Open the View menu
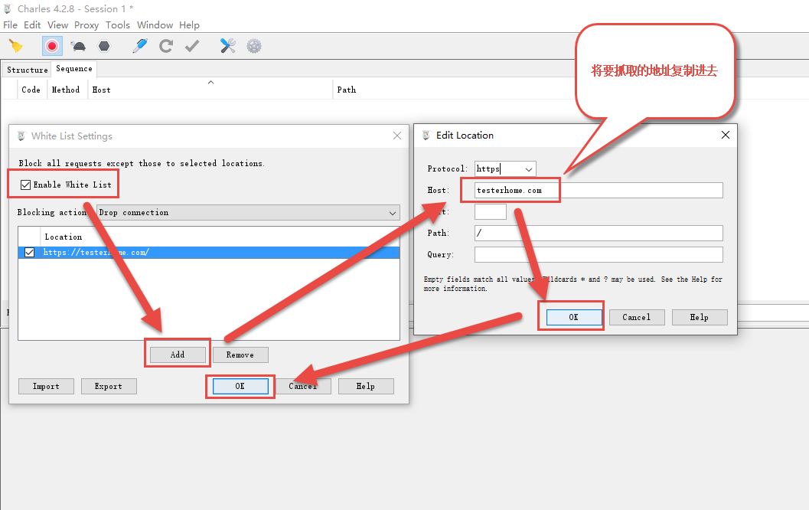 (58, 25)
